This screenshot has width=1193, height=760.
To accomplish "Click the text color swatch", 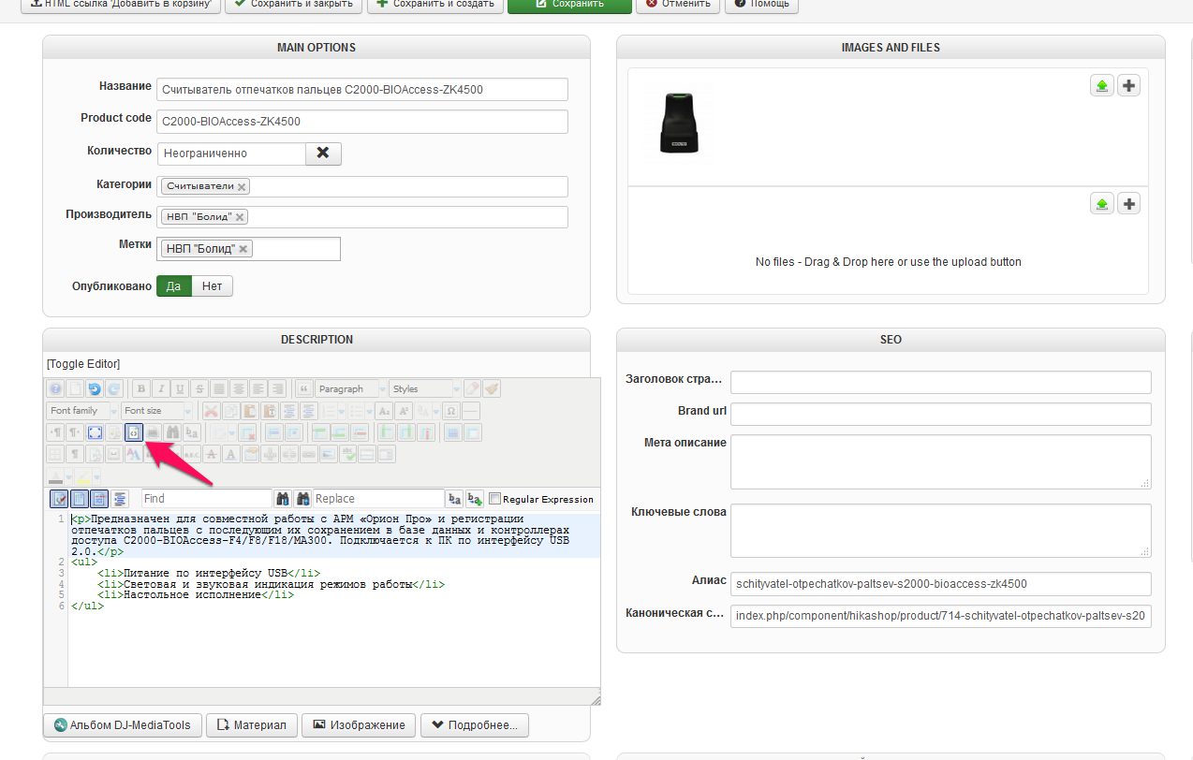I will [x=56, y=477].
